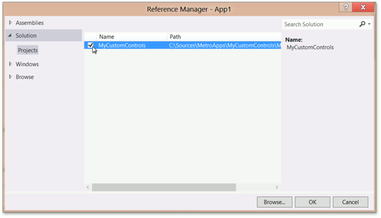The image size is (381, 218).
Task: Expand the Windows category arrow
Action: tap(10, 64)
